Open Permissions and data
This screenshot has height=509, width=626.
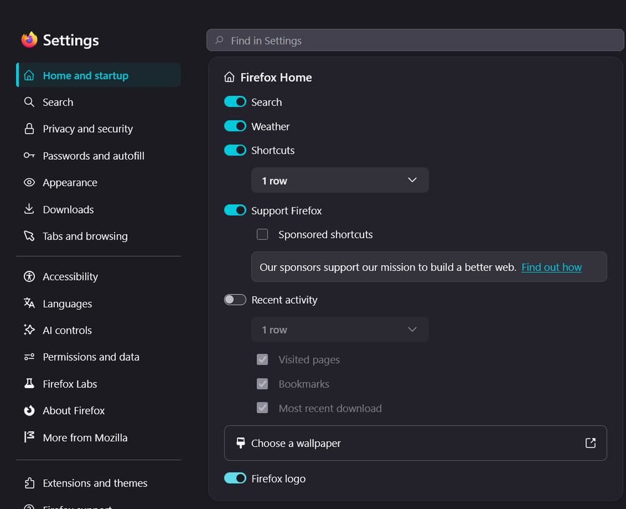pos(98,357)
